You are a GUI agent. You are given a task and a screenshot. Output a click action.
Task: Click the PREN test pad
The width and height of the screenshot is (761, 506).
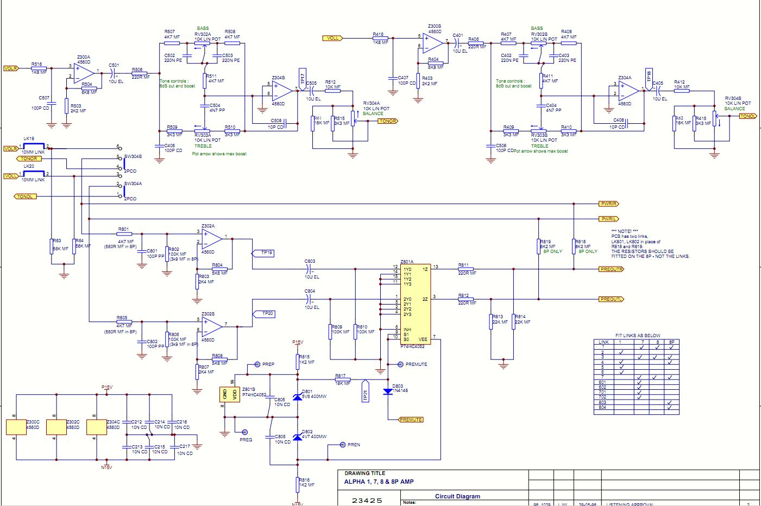point(342,445)
